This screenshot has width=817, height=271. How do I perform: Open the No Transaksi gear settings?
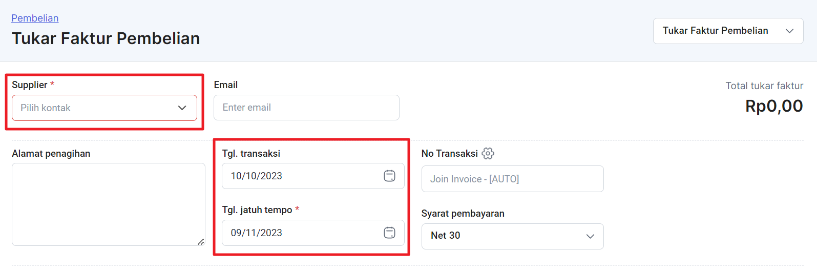(488, 153)
